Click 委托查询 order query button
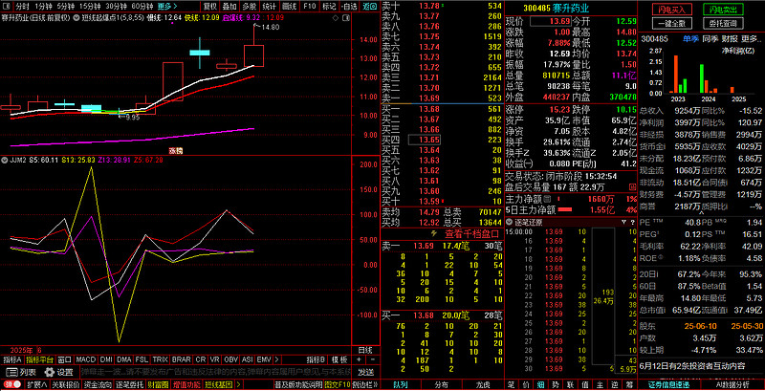765x391 pixels. 723,23
